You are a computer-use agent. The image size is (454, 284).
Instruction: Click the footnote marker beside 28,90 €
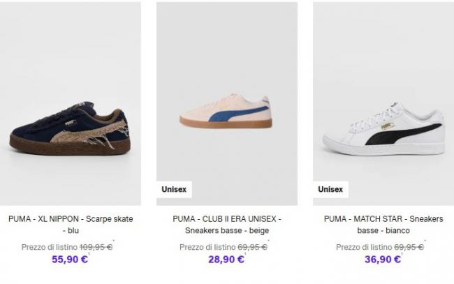click(x=245, y=254)
